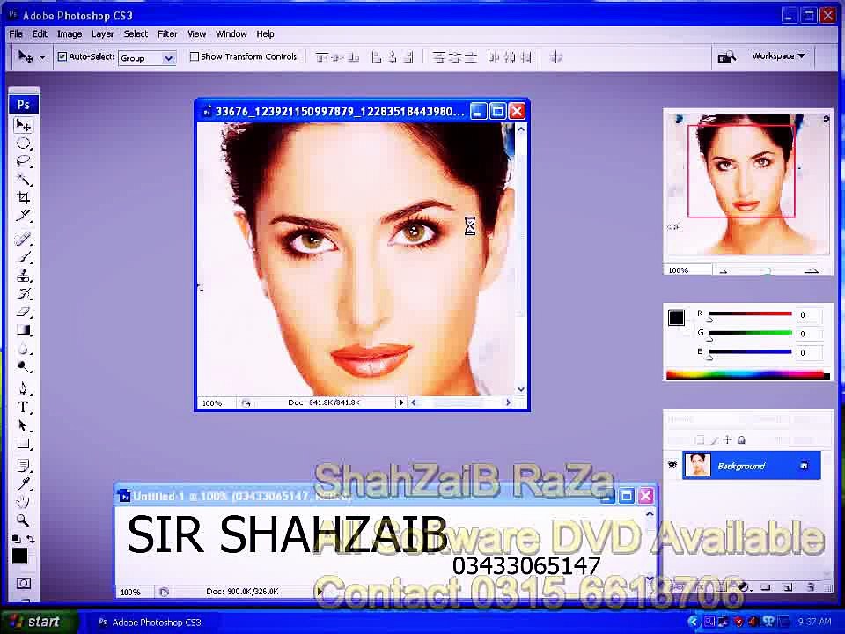The height and width of the screenshot is (634, 845).
Task: Select the History Brush tool
Action: pos(23,294)
